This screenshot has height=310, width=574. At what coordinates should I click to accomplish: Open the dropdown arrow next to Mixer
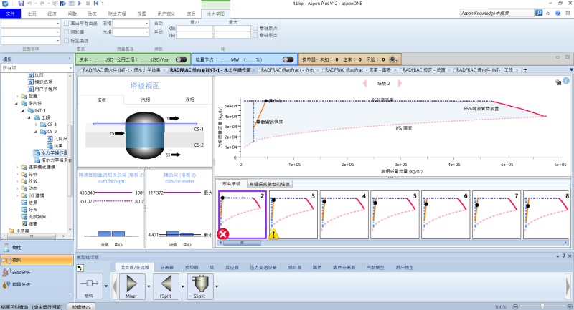pyautogui.click(x=149, y=286)
